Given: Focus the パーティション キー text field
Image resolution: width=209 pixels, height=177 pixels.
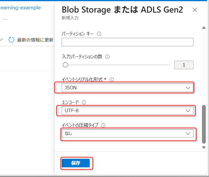Looking at the screenshot, I should (x=127, y=42).
